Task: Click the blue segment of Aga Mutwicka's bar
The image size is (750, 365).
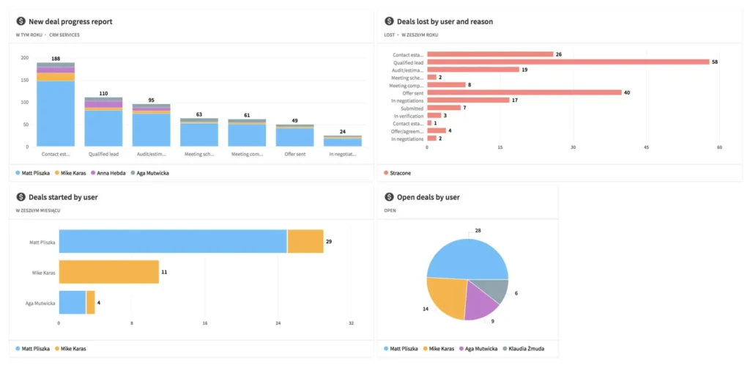Action: pos(72,302)
